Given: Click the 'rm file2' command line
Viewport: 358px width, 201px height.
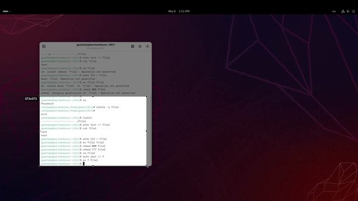Looking at the screenshot, I should (68, 153).
